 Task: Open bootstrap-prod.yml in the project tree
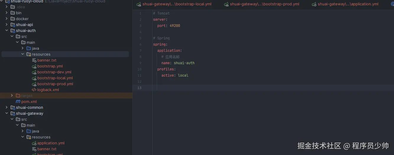(x=55, y=84)
